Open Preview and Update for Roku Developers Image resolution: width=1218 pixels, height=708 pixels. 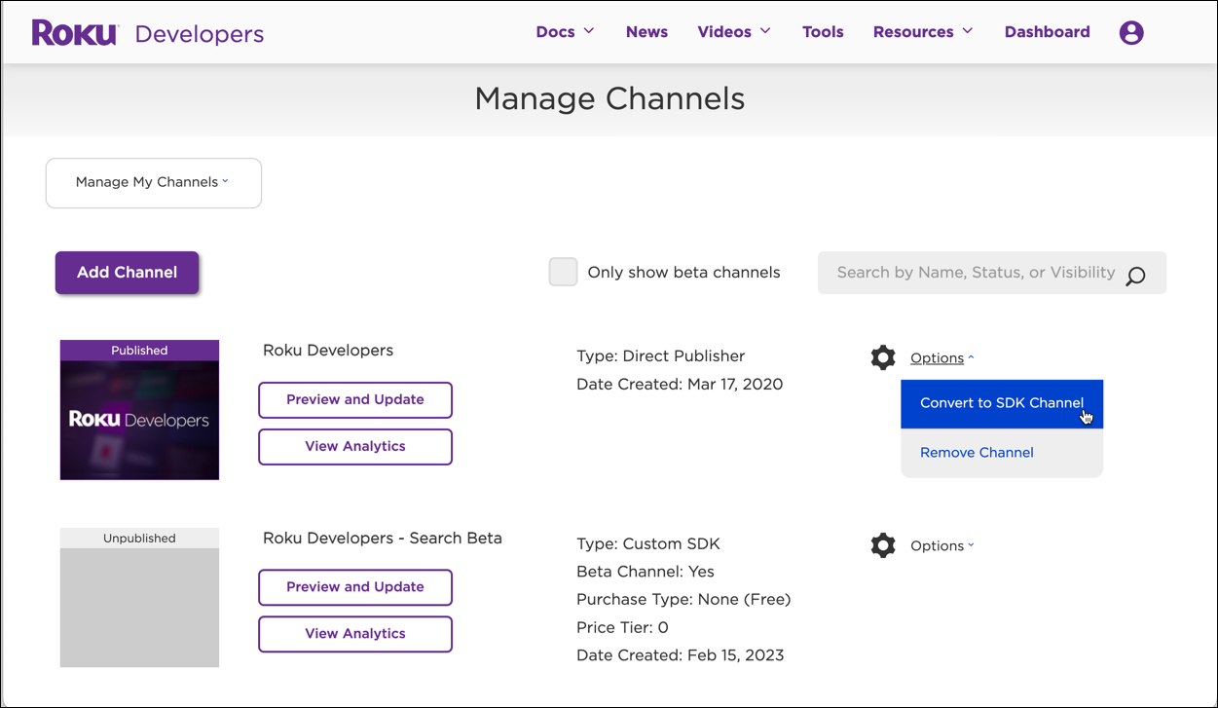[354, 400]
